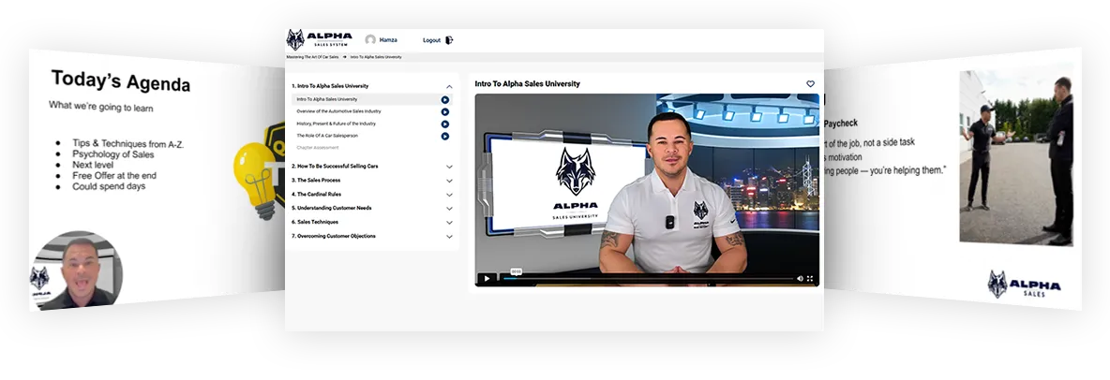Select the Chapter Assessment item
The image size is (1110, 380).
[x=317, y=148]
